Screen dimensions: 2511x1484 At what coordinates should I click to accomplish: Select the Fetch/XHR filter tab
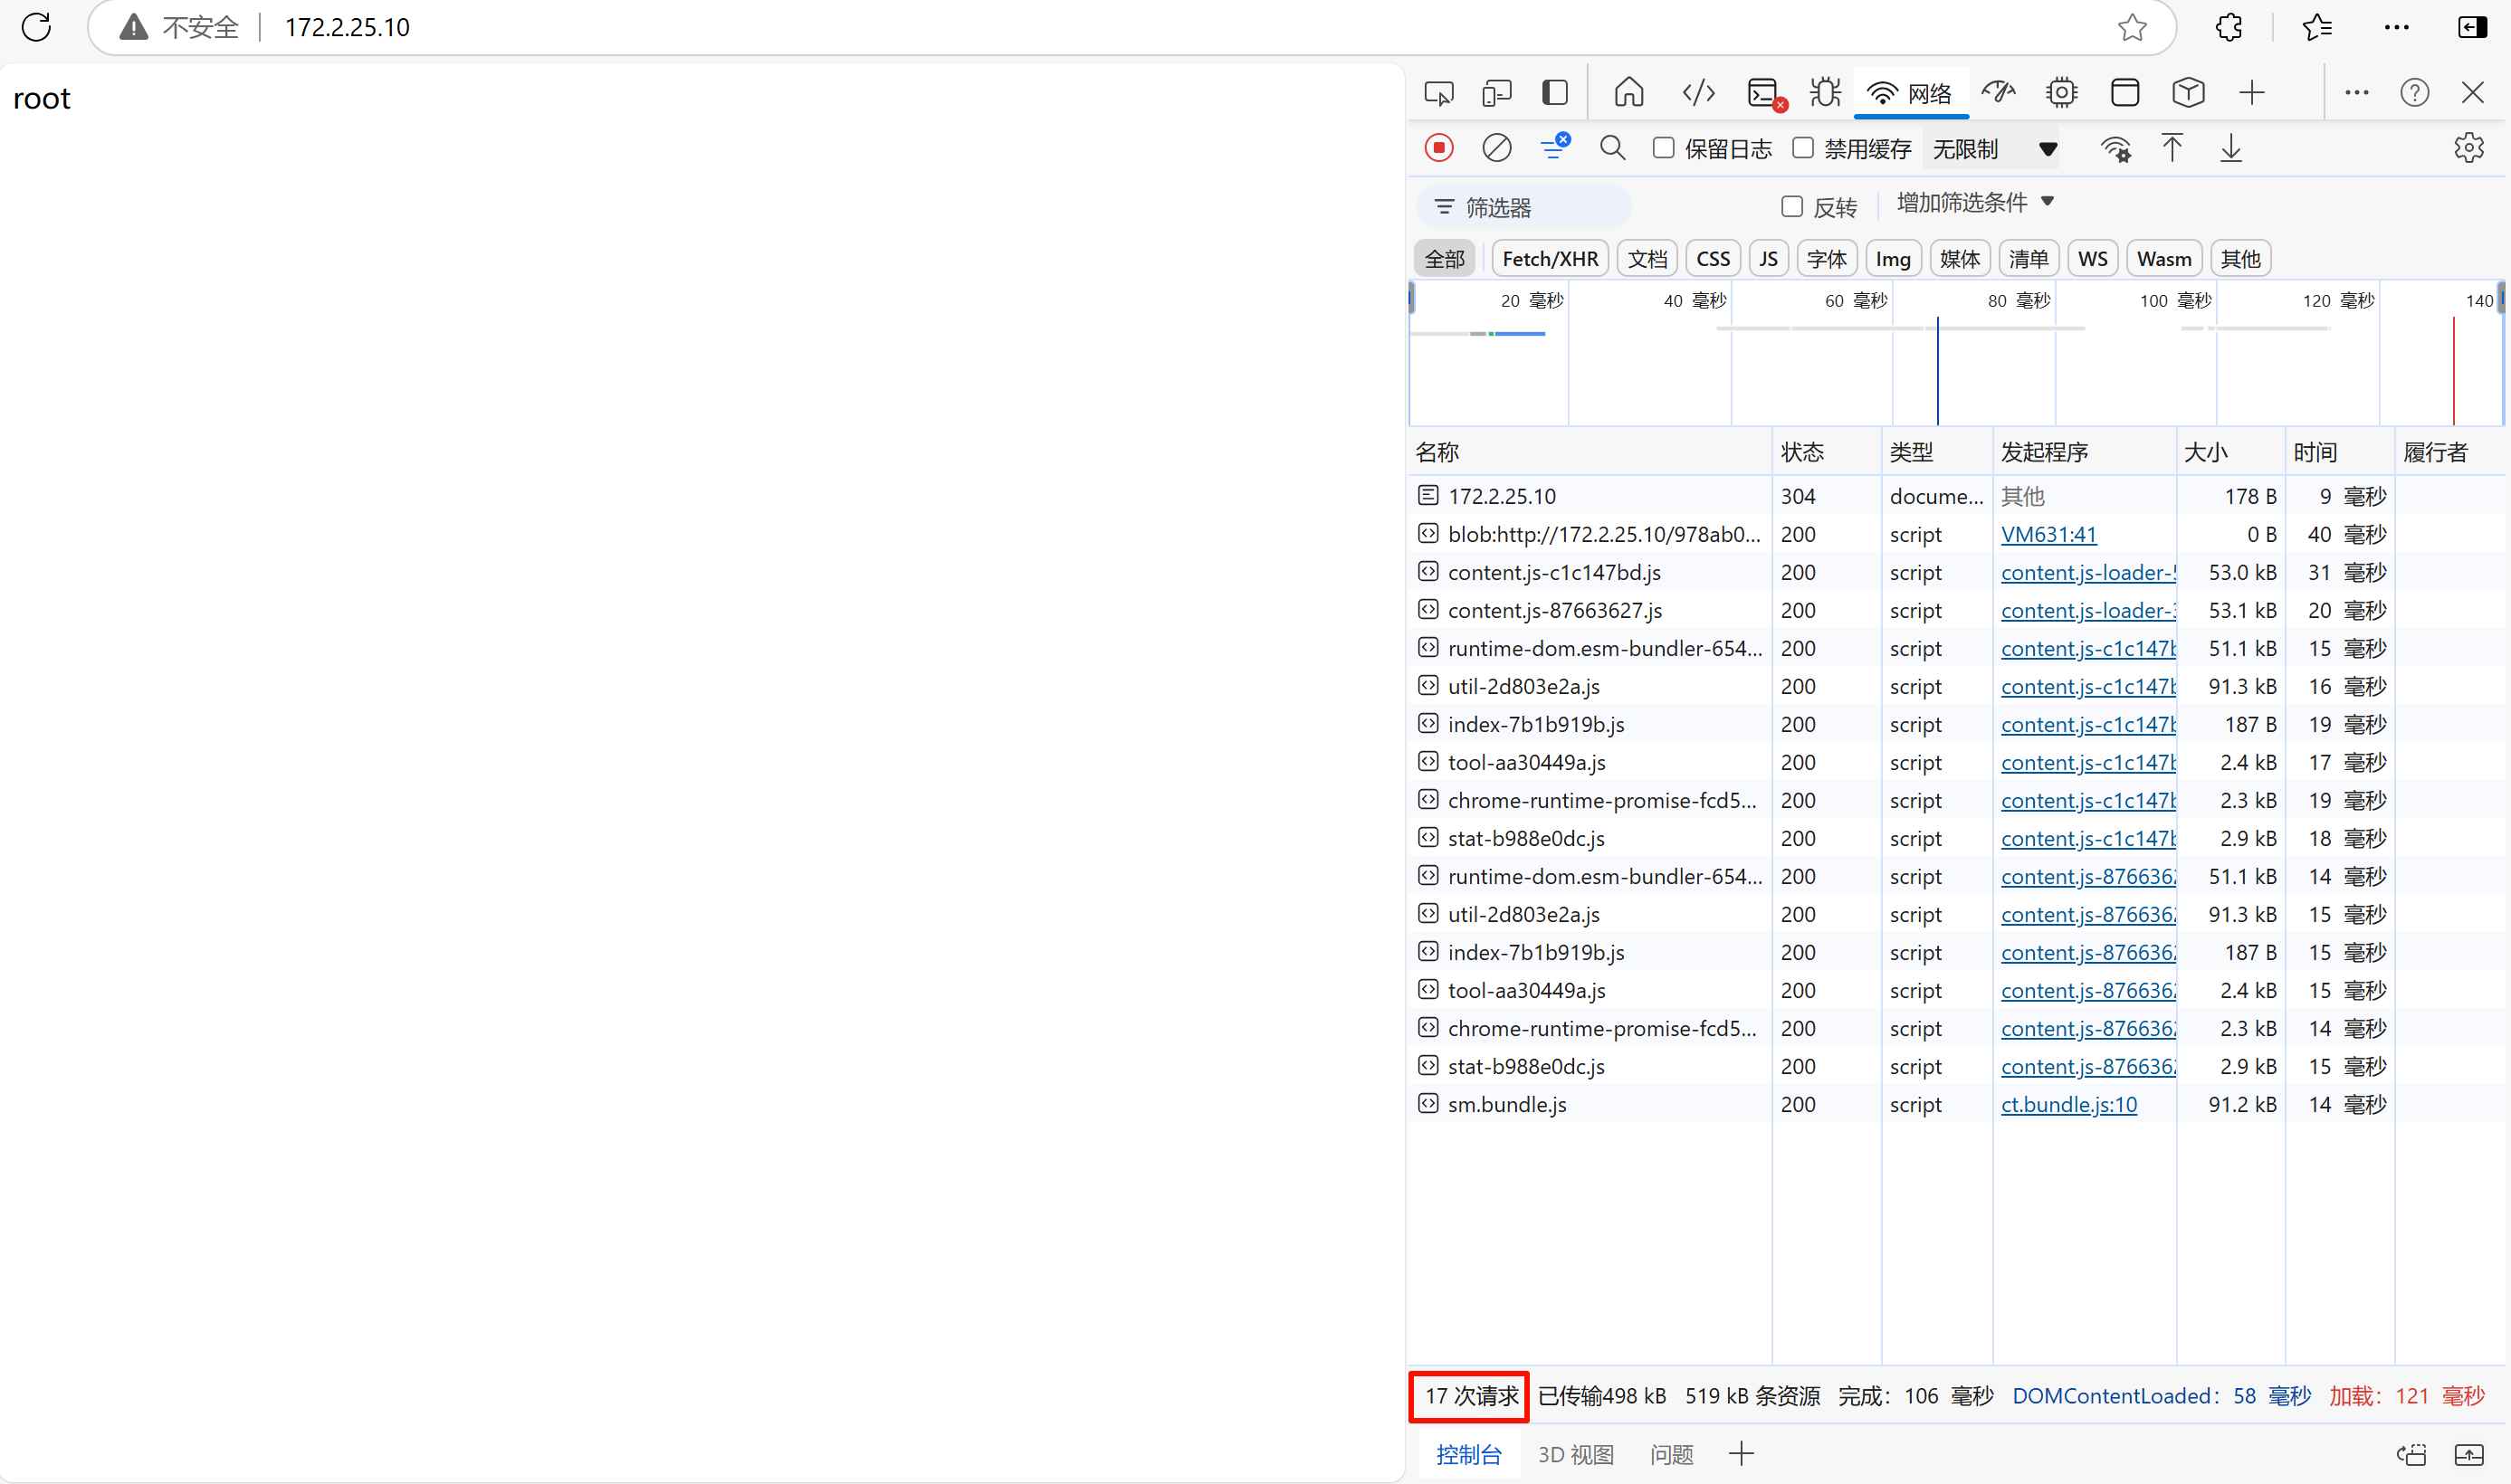1550,259
